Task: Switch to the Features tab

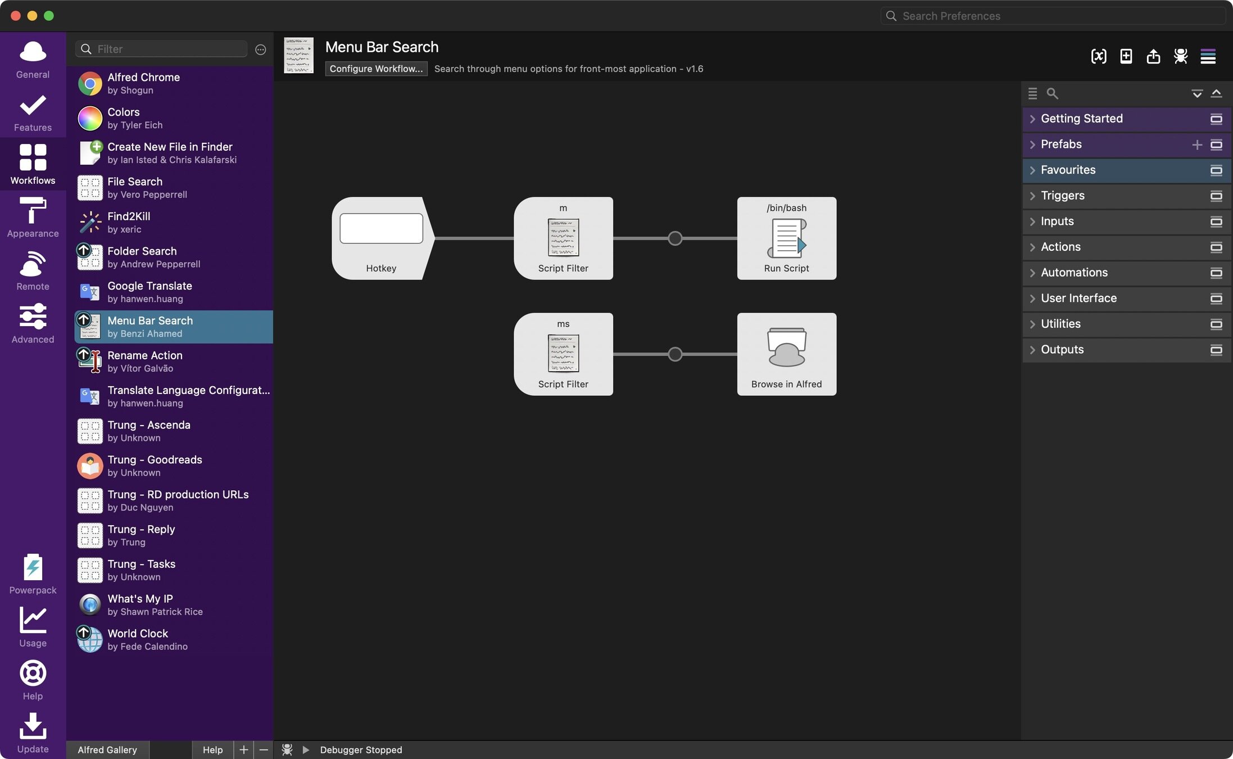Action: pyautogui.click(x=33, y=112)
